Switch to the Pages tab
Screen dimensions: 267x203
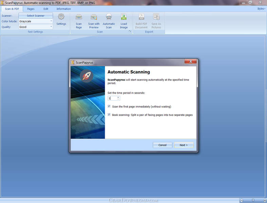tap(31, 9)
